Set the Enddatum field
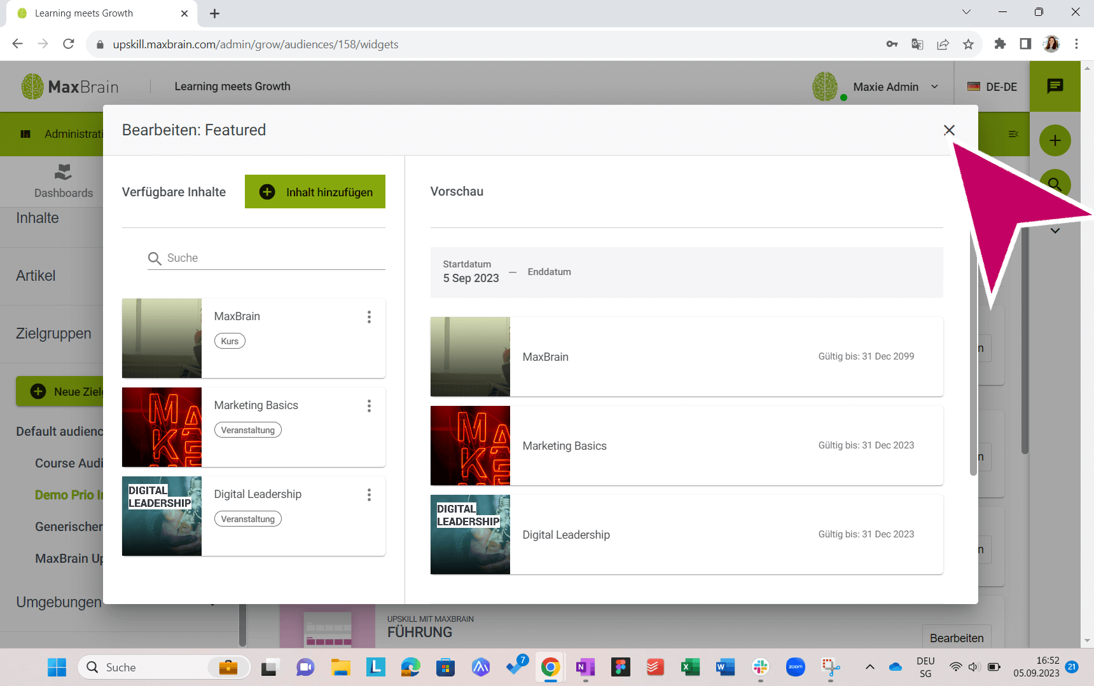 click(549, 272)
